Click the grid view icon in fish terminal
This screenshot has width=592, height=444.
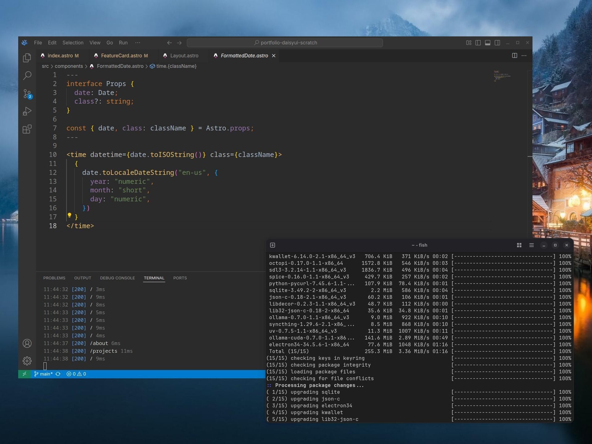(x=519, y=245)
